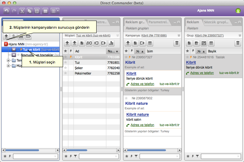Open the Kibrit (№ 239507327) group link
Screen dimensions: 244x162
209,35
